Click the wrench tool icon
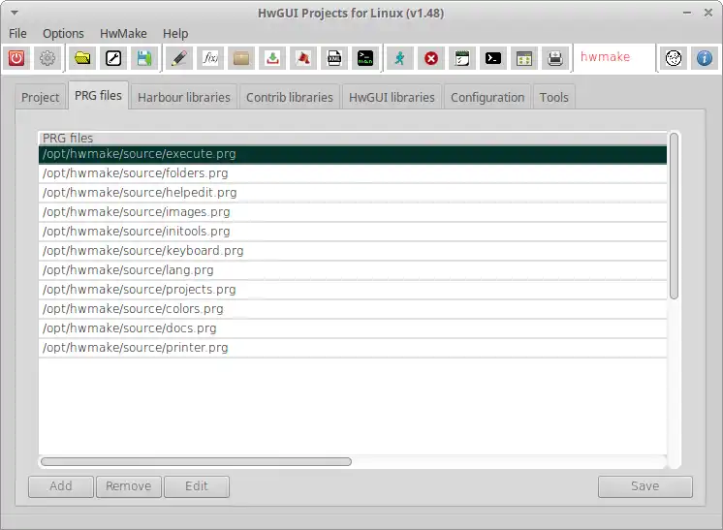 pyautogui.click(x=113, y=58)
